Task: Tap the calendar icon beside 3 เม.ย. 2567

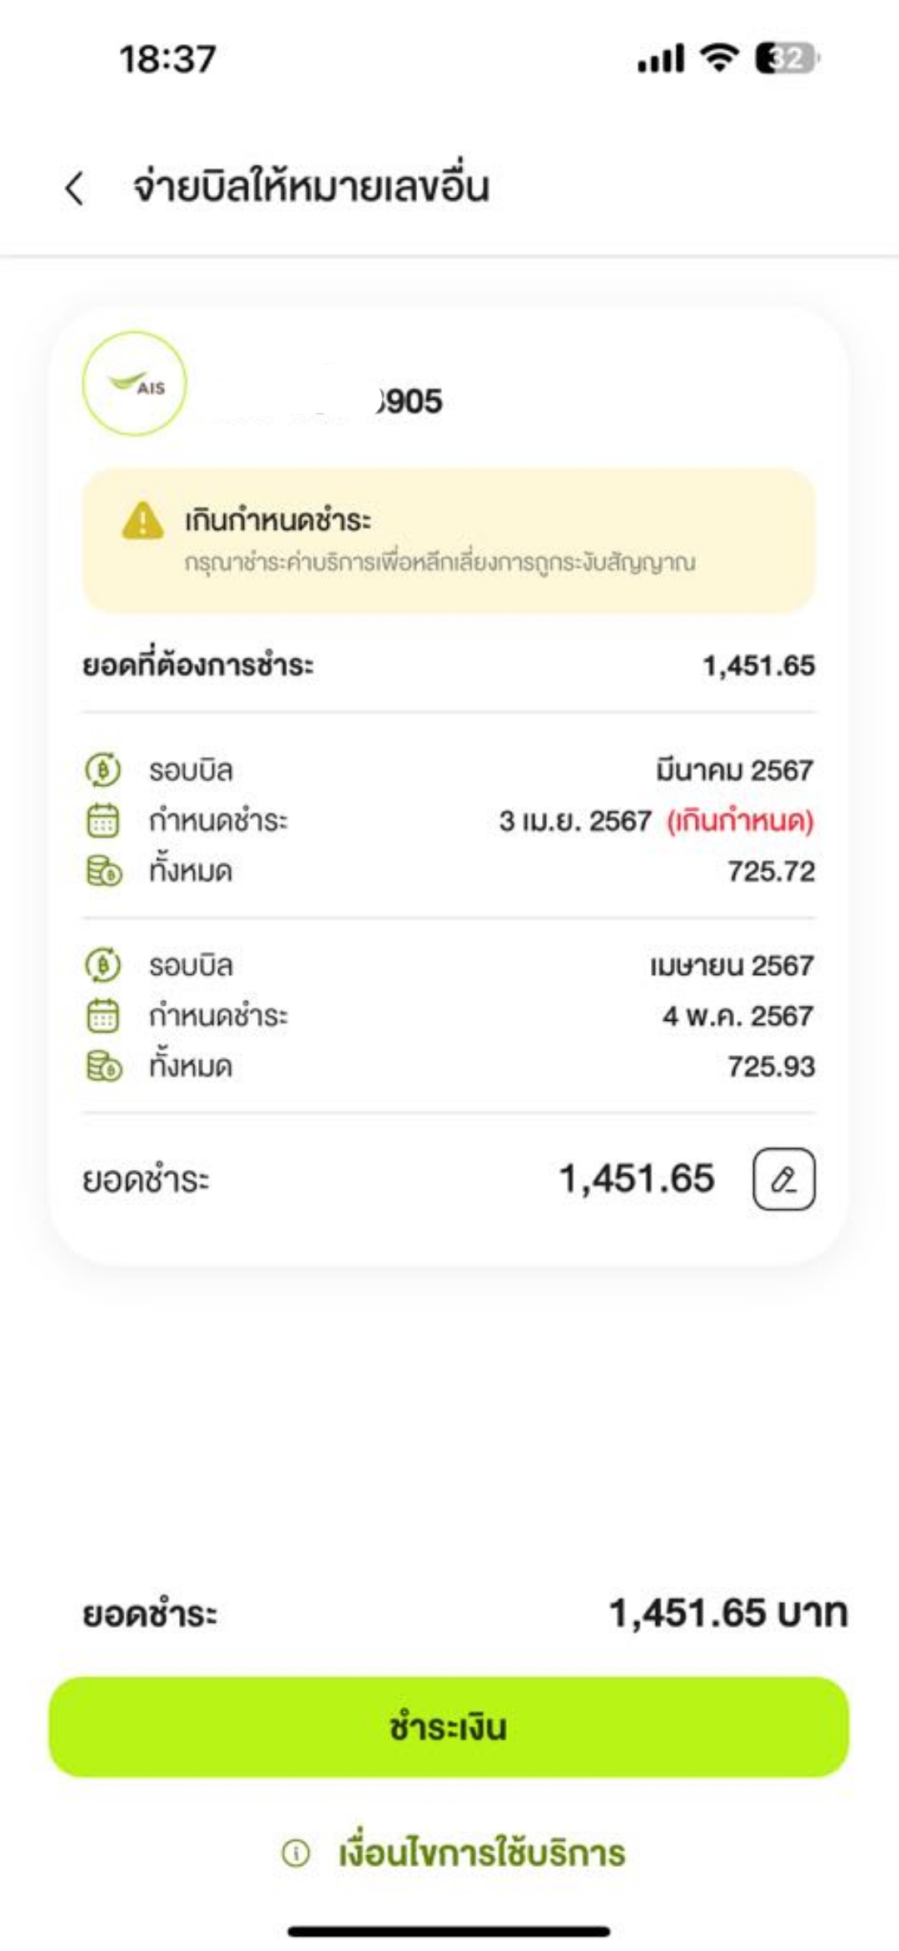Action: click(x=103, y=820)
